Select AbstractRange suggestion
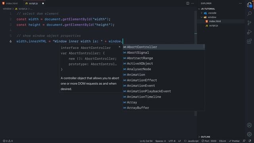254x143 pixels. [x=164, y=58]
